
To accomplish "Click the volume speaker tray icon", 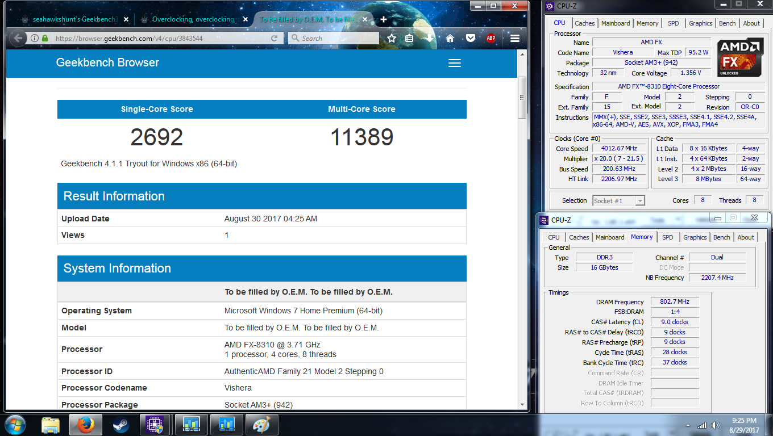I will (715, 425).
